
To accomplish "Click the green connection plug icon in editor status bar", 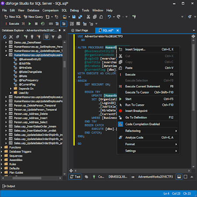I will click(94, 177).
